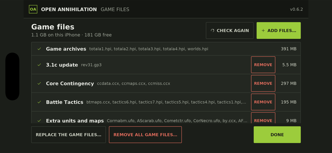The height and width of the screenshot is (153, 332).
Task: Click the Game files heading
Action: (x=53, y=27)
